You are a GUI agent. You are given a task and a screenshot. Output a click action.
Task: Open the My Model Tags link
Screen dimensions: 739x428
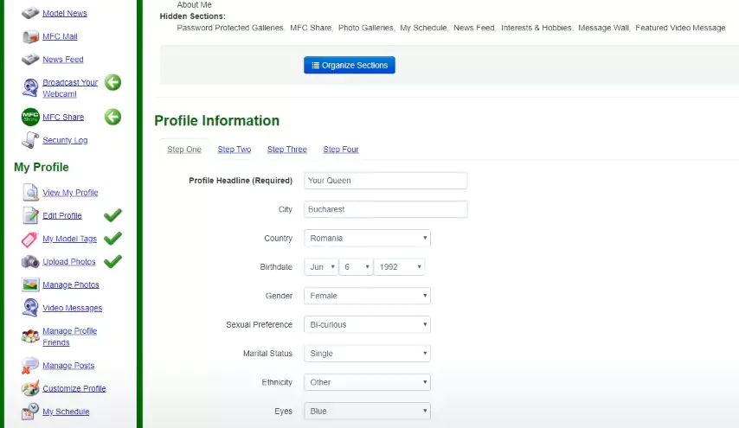(69, 239)
